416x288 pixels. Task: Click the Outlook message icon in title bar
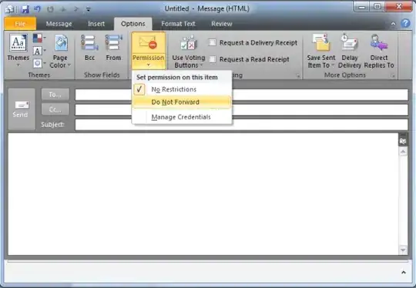coord(9,9)
